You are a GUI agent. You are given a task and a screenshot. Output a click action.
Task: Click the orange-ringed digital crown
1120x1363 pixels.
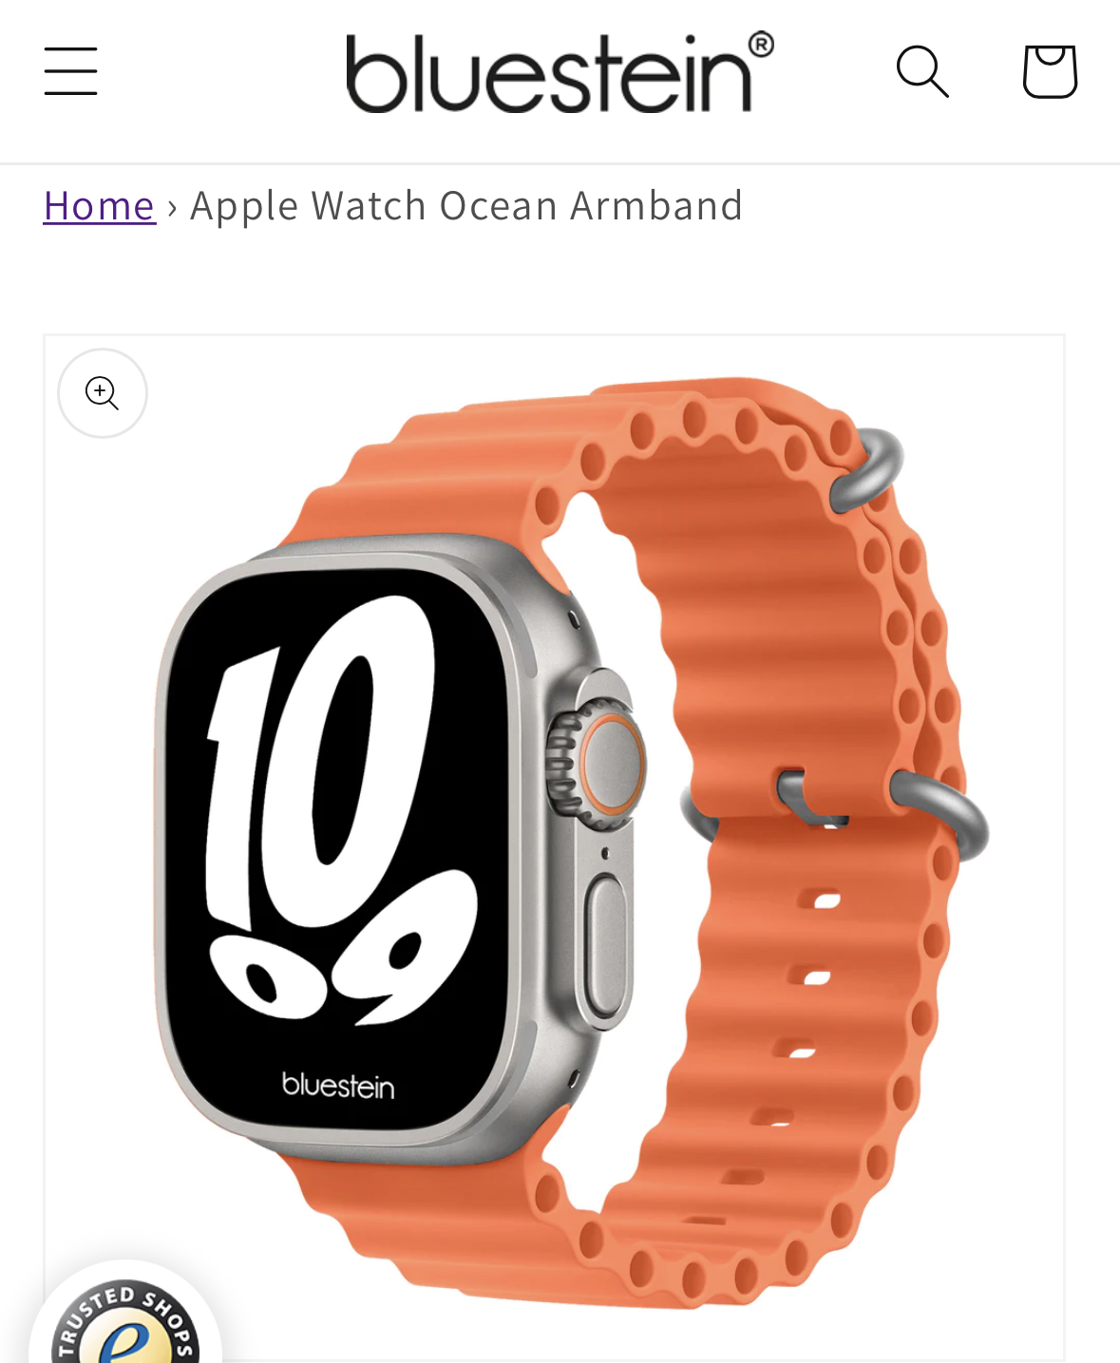[600, 755]
